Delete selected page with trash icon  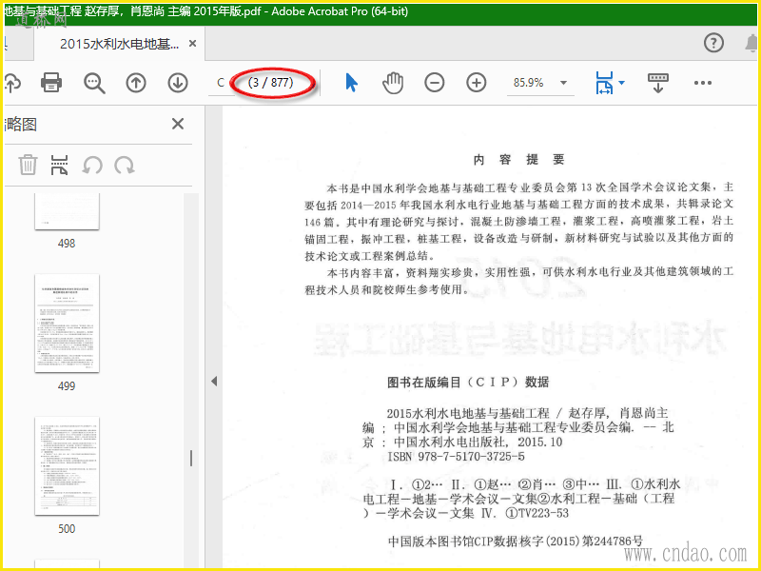[x=28, y=165]
